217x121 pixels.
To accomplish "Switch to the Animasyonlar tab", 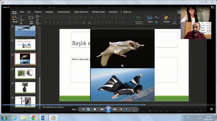I will 64,12.
